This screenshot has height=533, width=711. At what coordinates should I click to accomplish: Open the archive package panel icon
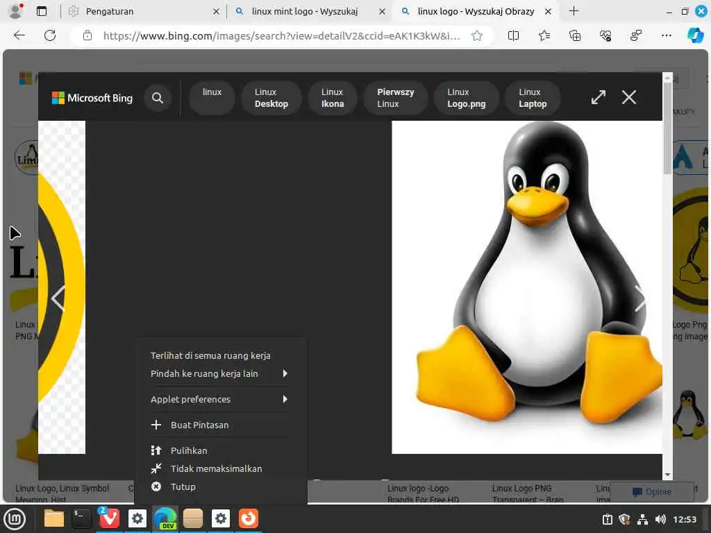(193, 518)
